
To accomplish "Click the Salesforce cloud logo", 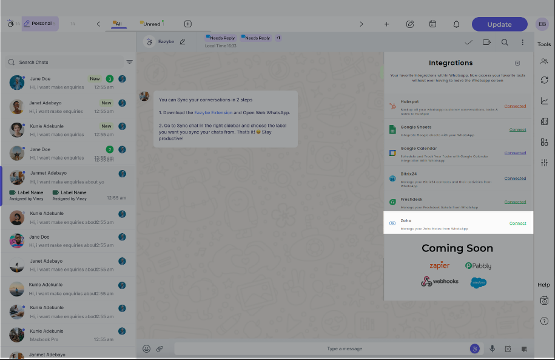I will [x=478, y=282].
